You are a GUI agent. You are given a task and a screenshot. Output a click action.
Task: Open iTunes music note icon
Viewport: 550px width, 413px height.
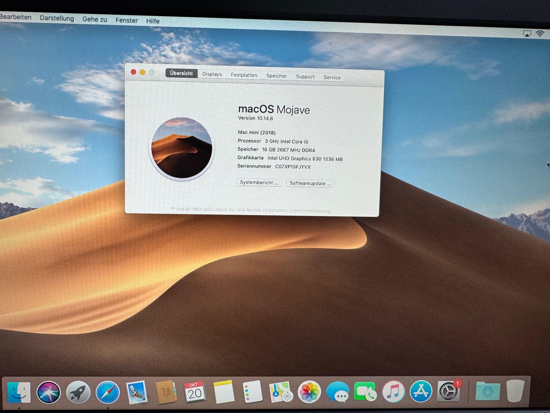click(x=393, y=391)
